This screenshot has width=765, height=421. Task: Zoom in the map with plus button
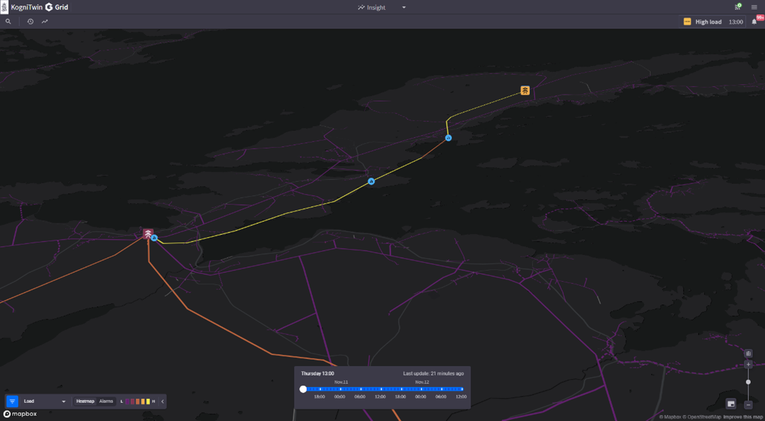(x=749, y=364)
